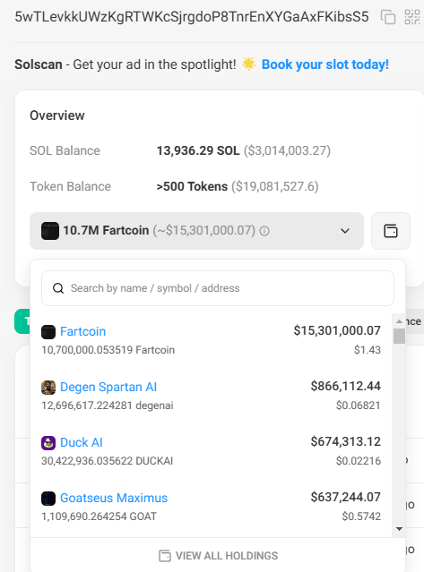Click the Book your slot today! link
The height and width of the screenshot is (572, 424).
(x=325, y=64)
